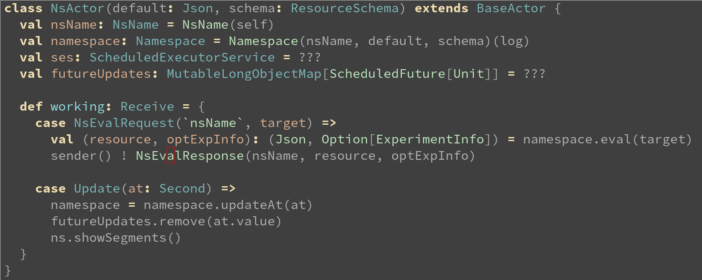Click NsEvalRequest in the case pattern

(x=124, y=123)
